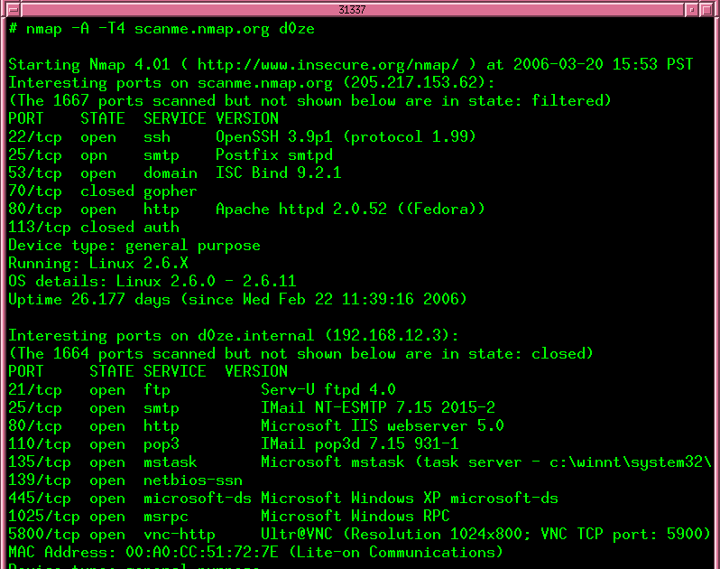Image resolution: width=720 pixels, height=569 pixels.
Task: Click the '139/tcp' port entry
Action: pos(40,480)
